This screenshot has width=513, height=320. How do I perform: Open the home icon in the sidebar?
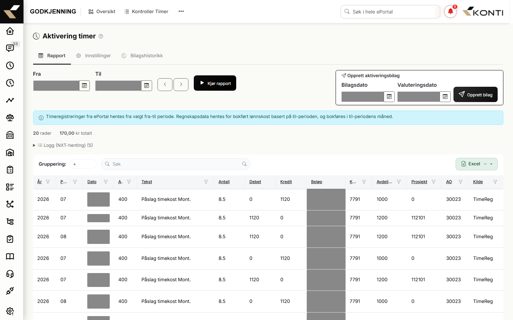[10, 31]
